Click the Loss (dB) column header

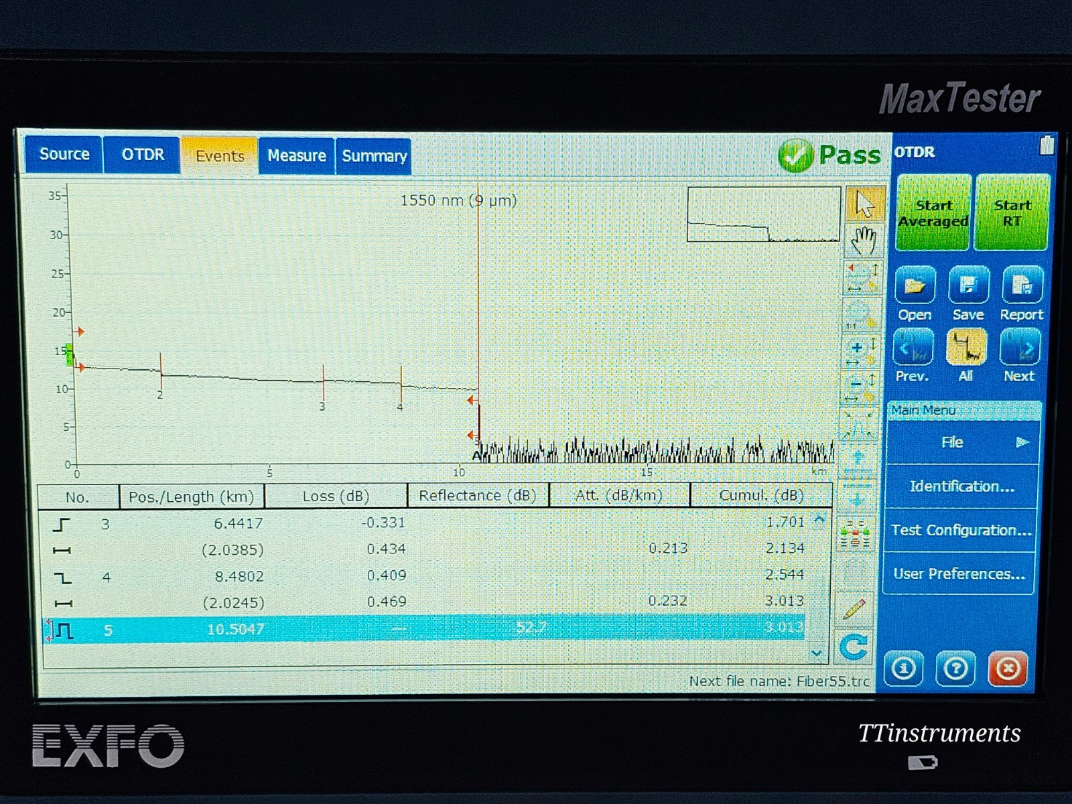pos(336,496)
